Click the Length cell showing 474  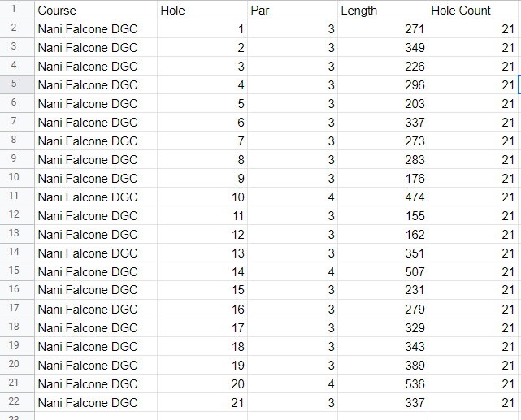pyautogui.click(x=383, y=197)
